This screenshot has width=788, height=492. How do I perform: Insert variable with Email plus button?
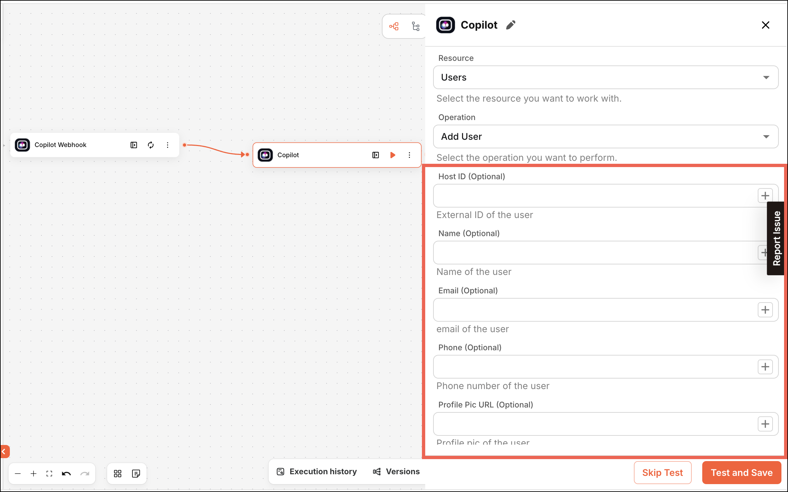point(765,310)
